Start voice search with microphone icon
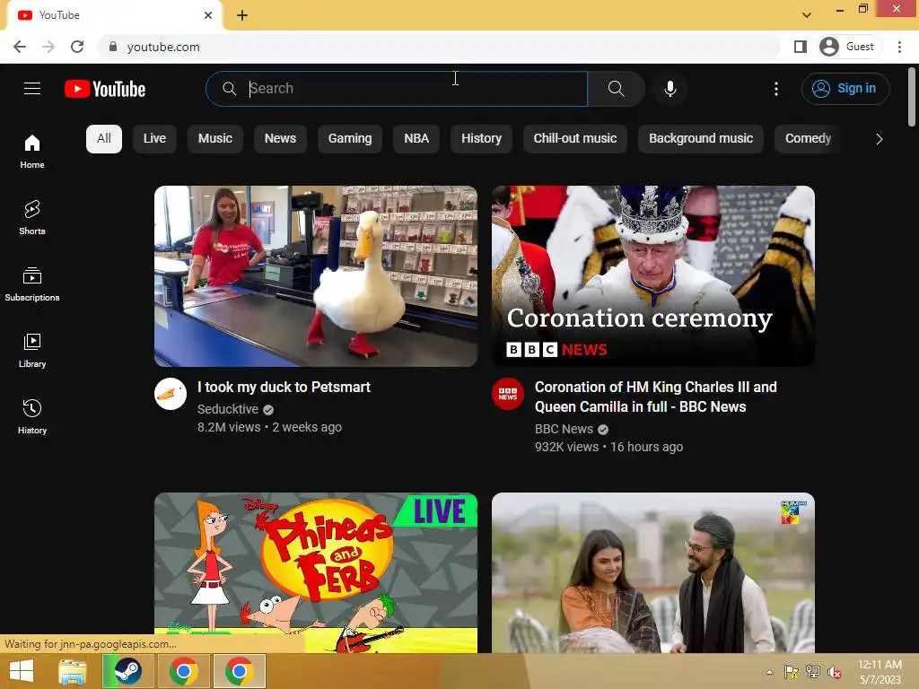This screenshot has height=689, width=919. point(670,89)
